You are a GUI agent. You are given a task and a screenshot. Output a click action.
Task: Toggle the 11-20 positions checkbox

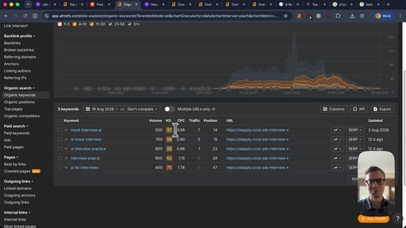(91, 24)
